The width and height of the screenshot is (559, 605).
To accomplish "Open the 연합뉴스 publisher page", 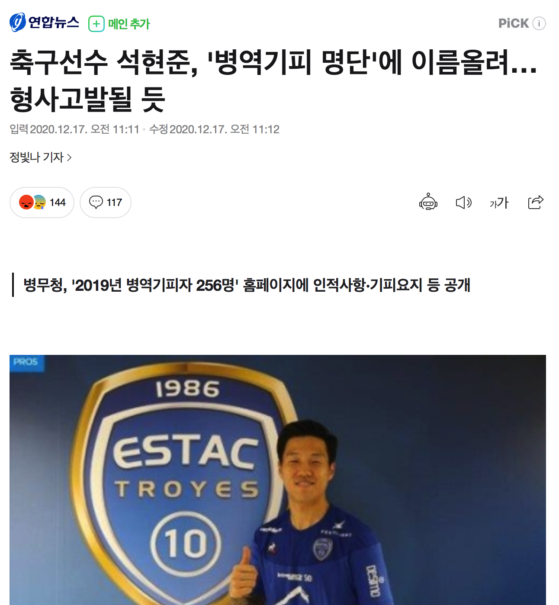I will [x=45, y=23].
